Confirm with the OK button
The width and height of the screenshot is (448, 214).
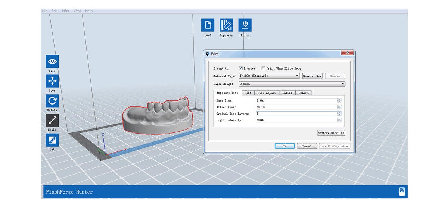point(284,146)
